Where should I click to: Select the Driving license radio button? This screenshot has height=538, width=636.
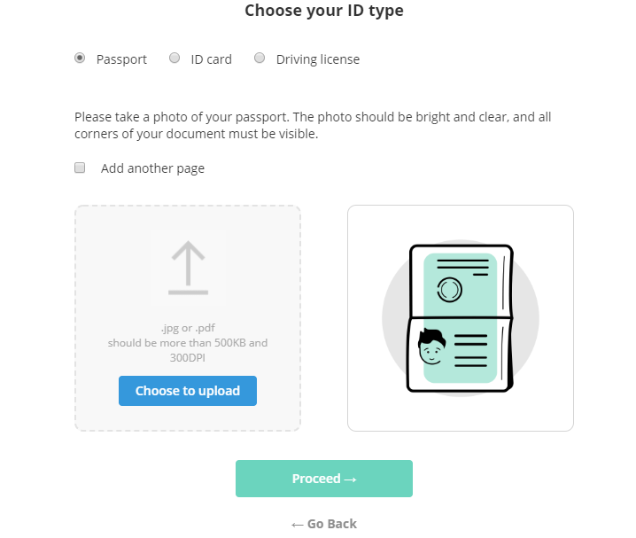[x=260, y=58]
